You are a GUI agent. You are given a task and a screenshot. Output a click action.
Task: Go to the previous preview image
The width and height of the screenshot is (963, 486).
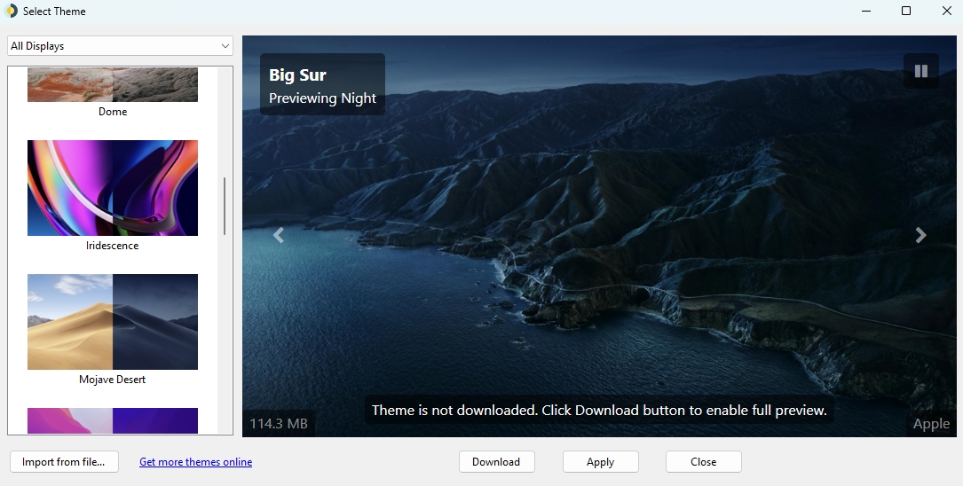279,235
